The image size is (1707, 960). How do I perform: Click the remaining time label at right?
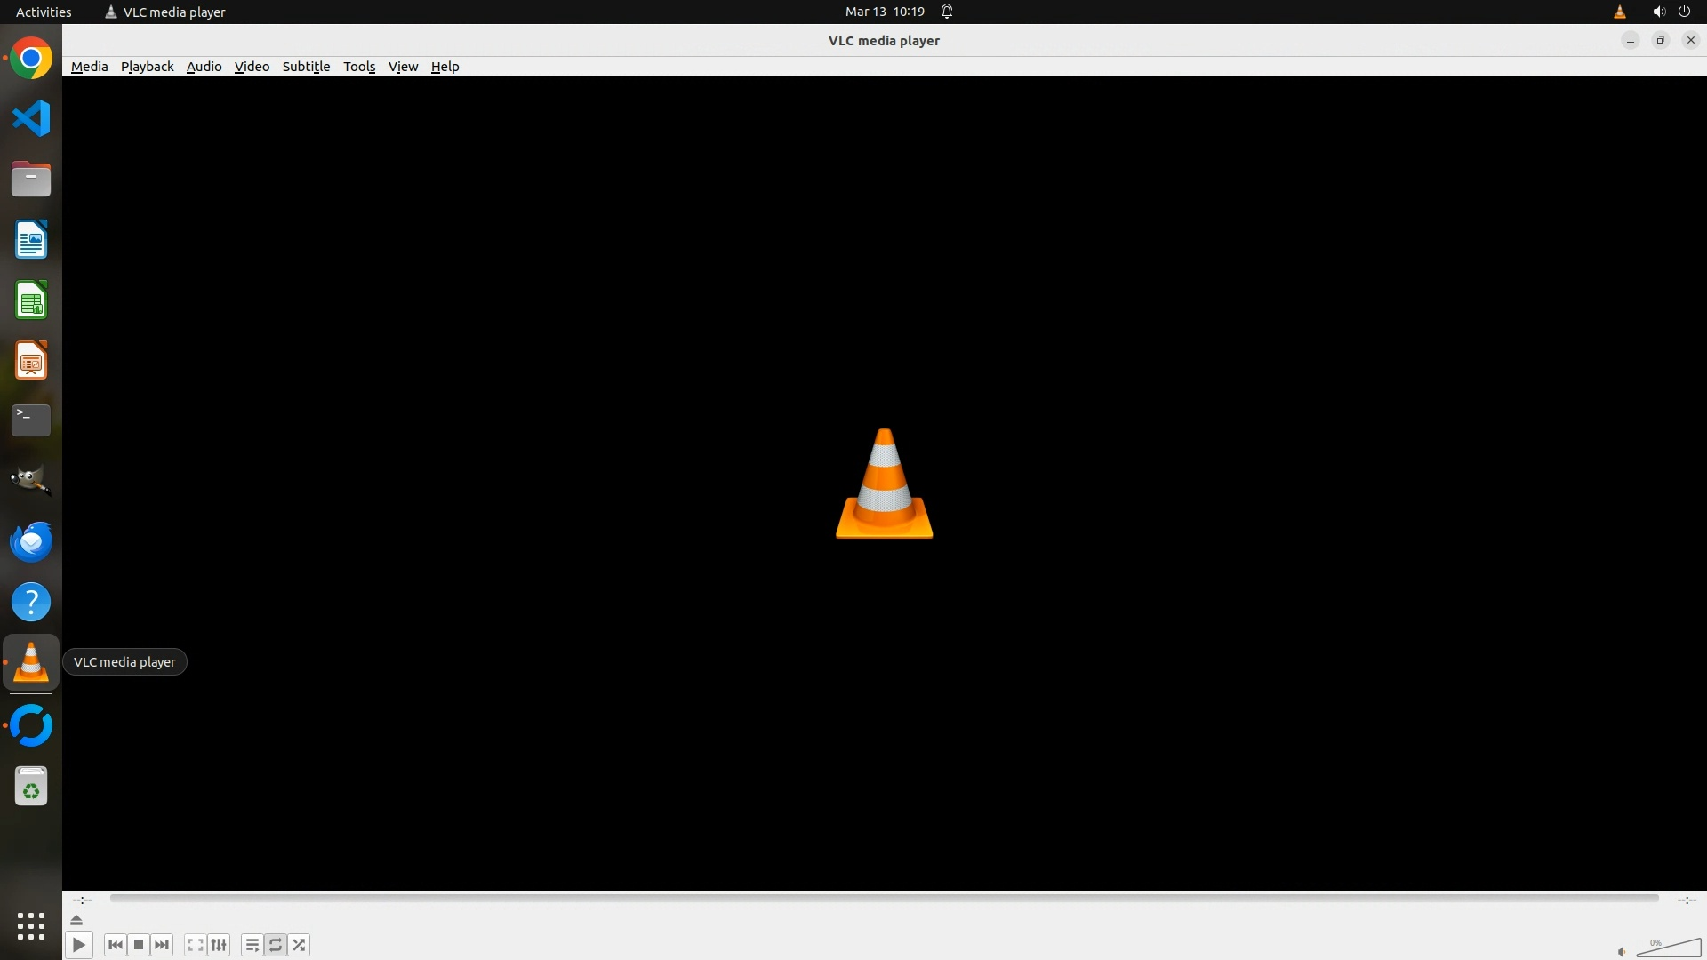(1686, 900)
